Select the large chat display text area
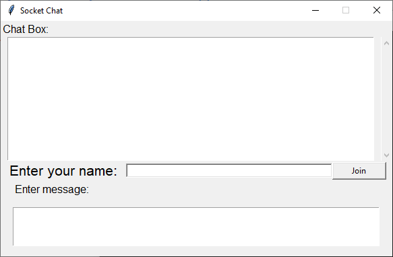 click(x=191, y=99)
